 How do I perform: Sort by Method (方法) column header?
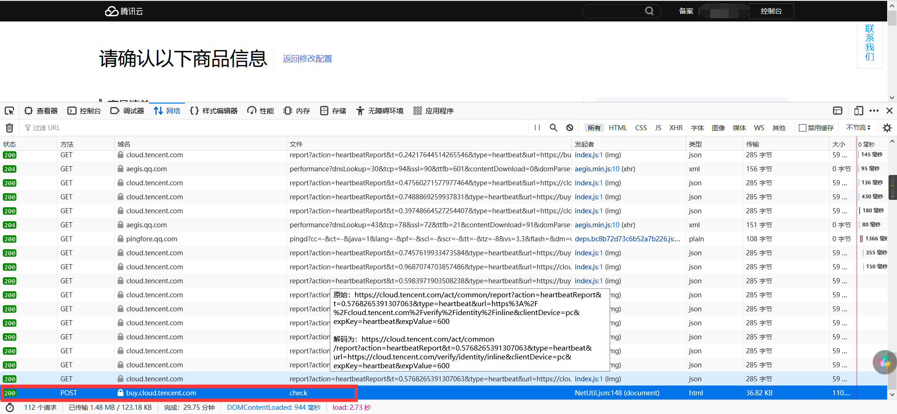[x=85, y=144]
